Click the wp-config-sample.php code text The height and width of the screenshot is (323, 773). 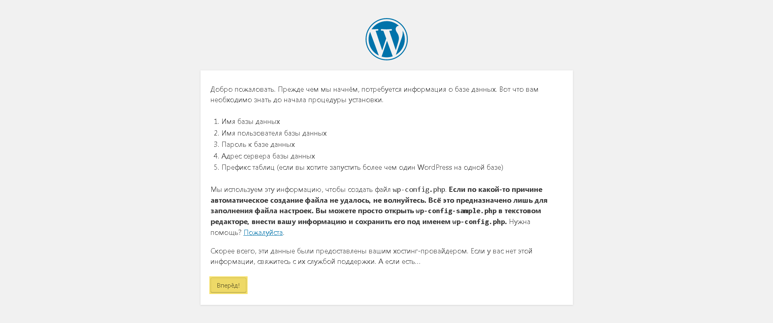pos(456,211)
